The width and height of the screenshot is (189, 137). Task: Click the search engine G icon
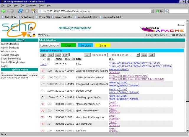click(167, 11)
